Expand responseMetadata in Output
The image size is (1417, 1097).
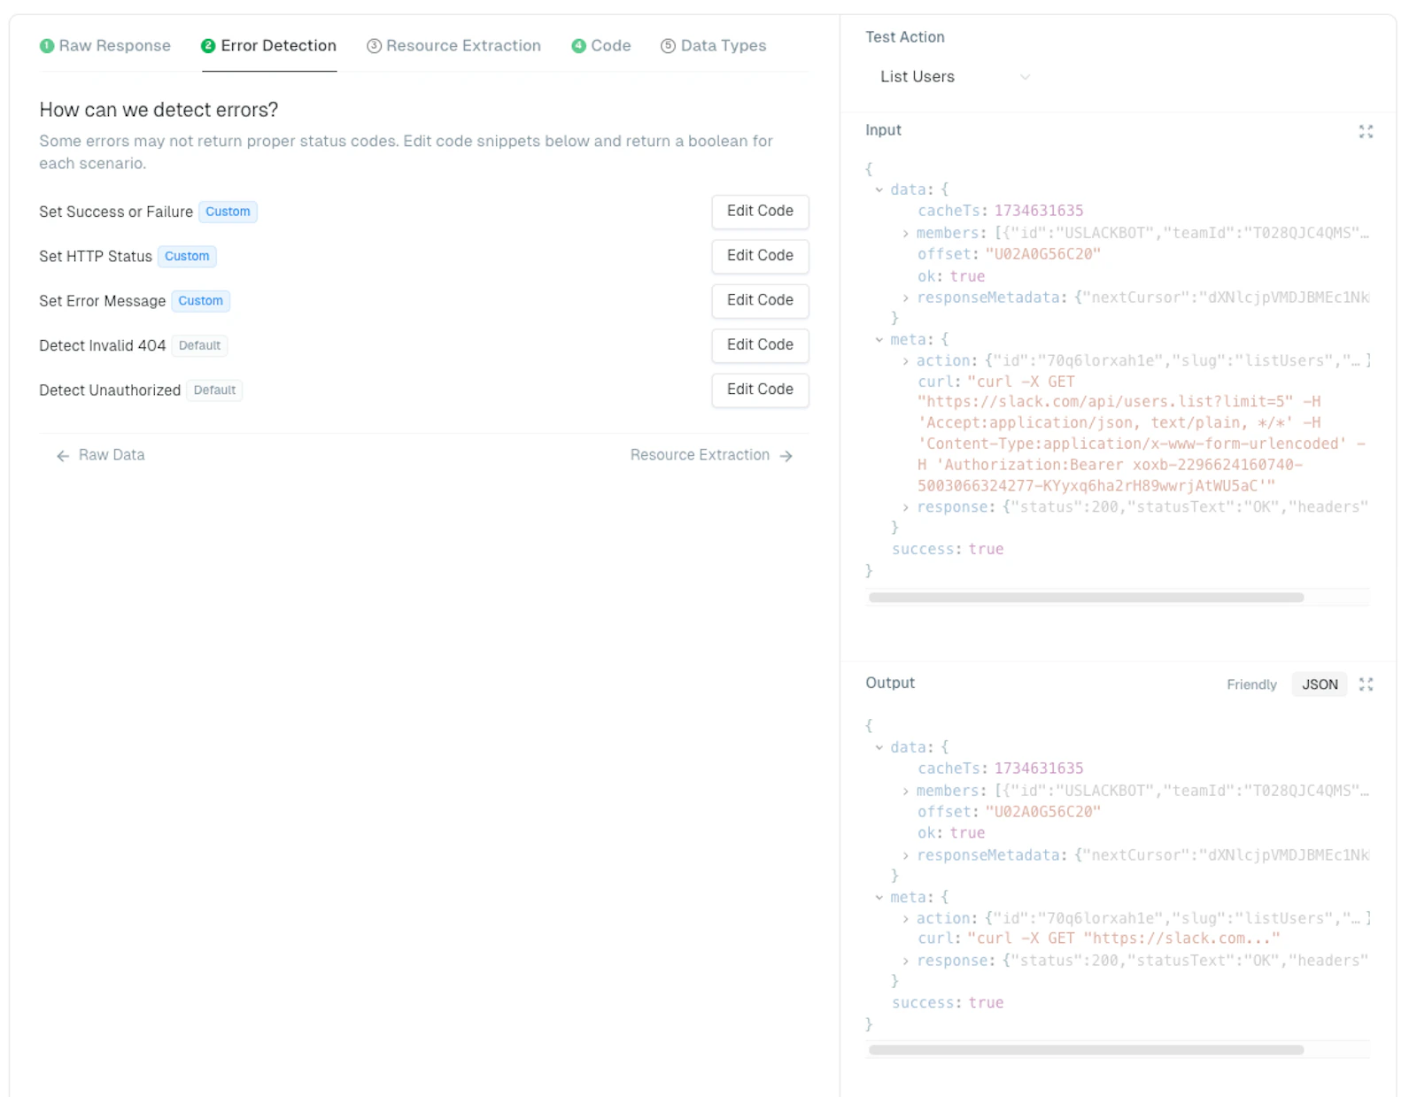click(905, 856)
